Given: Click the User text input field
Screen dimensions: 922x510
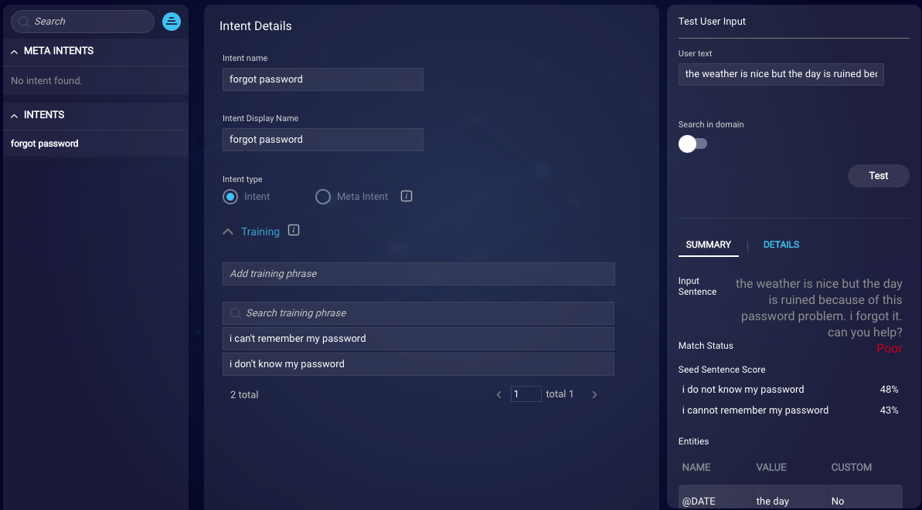Looking at the screenshot, I should (x=781, y=74).
